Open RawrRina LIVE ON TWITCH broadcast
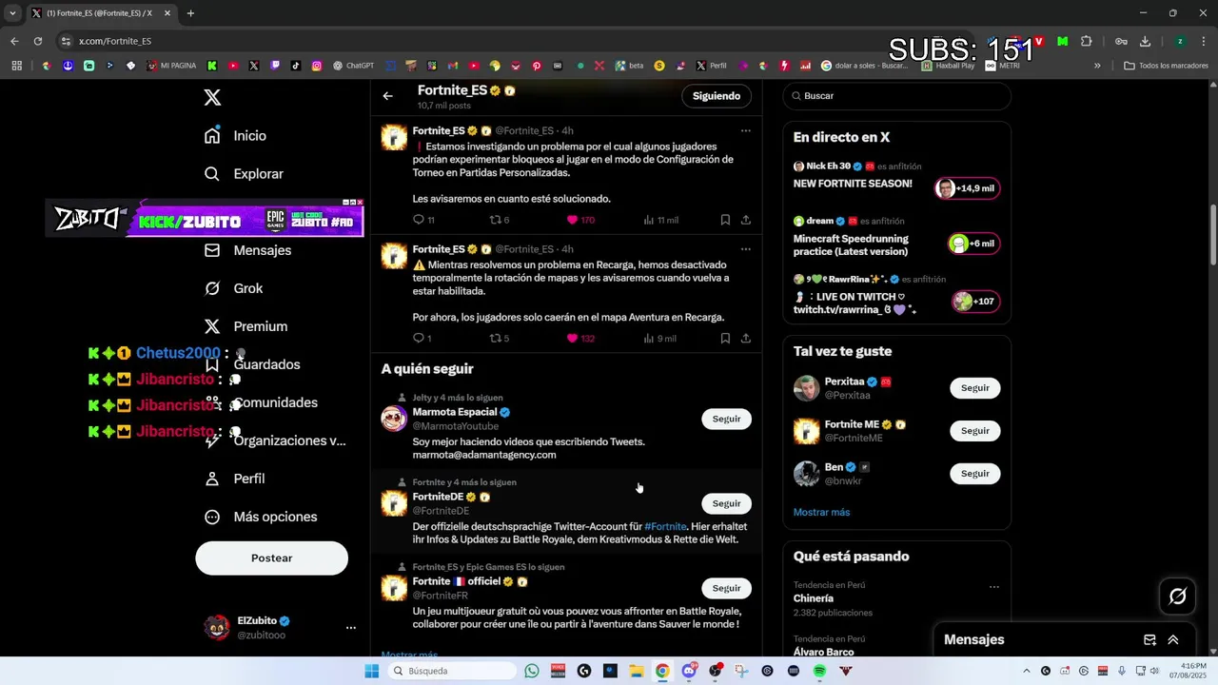 [896, 295]
